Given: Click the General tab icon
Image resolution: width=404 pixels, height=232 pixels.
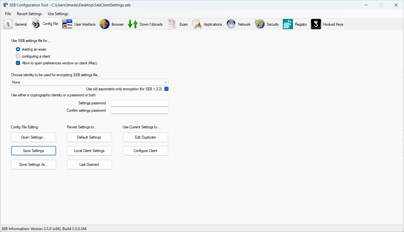Looking at the screenshot, I should (8, 24).
